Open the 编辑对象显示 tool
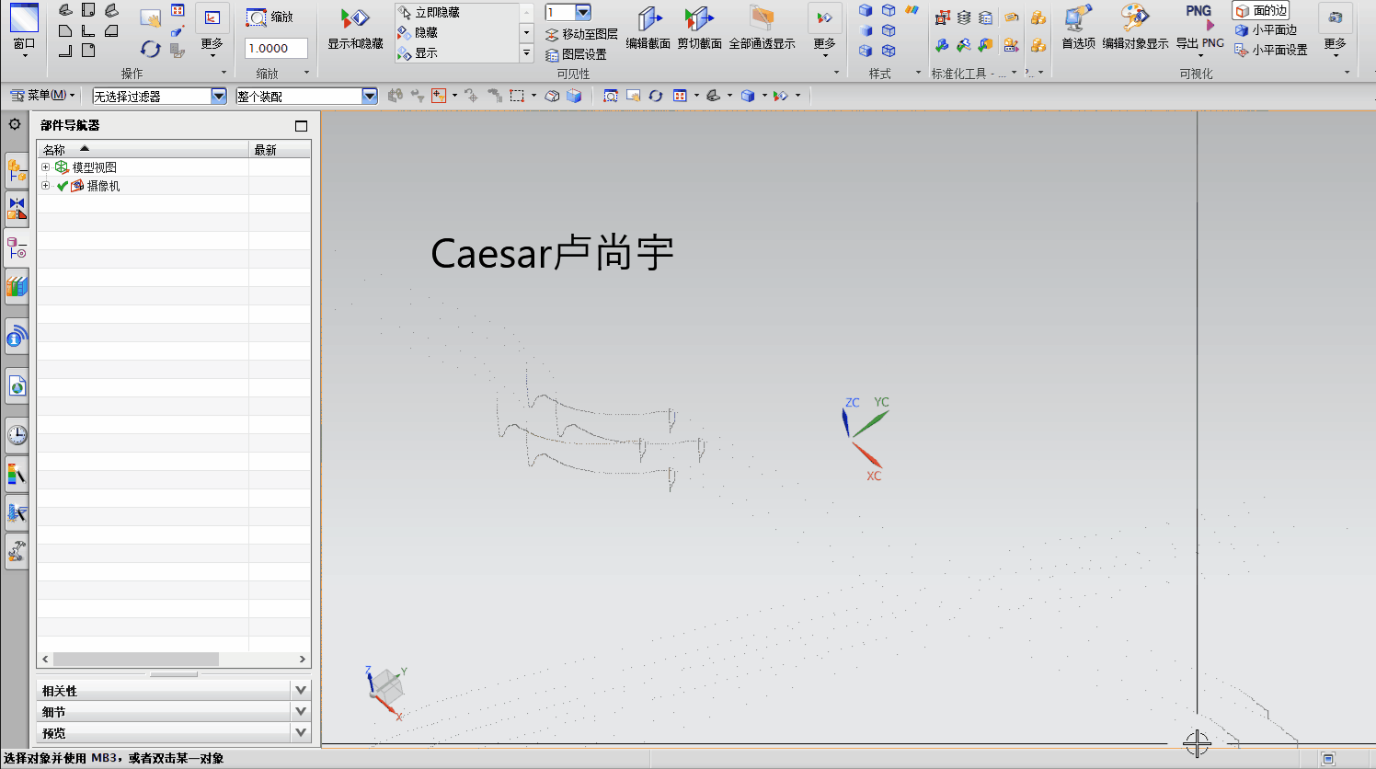The width and height of the screenshot is (1376, 769). pyautogui.click(x=1135, y=25)
